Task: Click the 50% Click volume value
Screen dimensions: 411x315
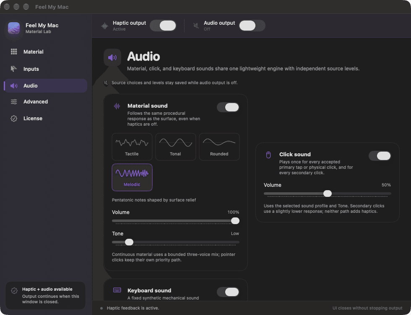Action: (386, 185)
